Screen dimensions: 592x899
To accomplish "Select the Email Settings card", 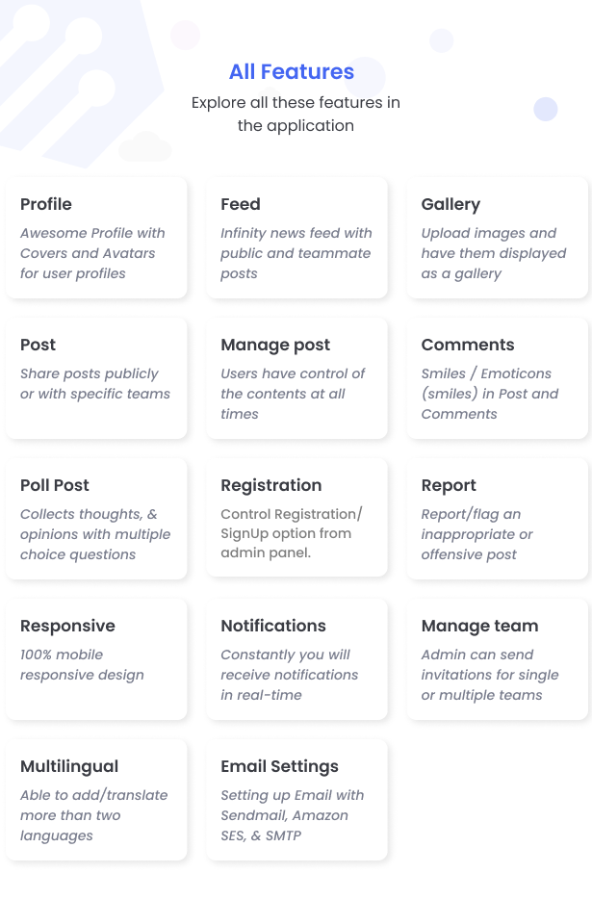I will point(296,800).
